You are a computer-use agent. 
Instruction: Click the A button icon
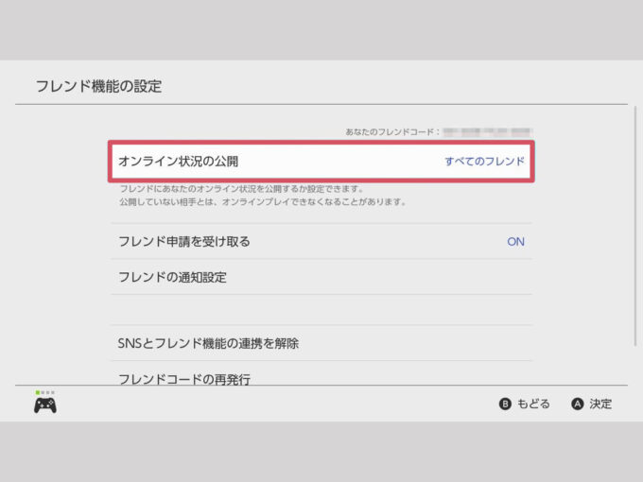coord(577,405)
